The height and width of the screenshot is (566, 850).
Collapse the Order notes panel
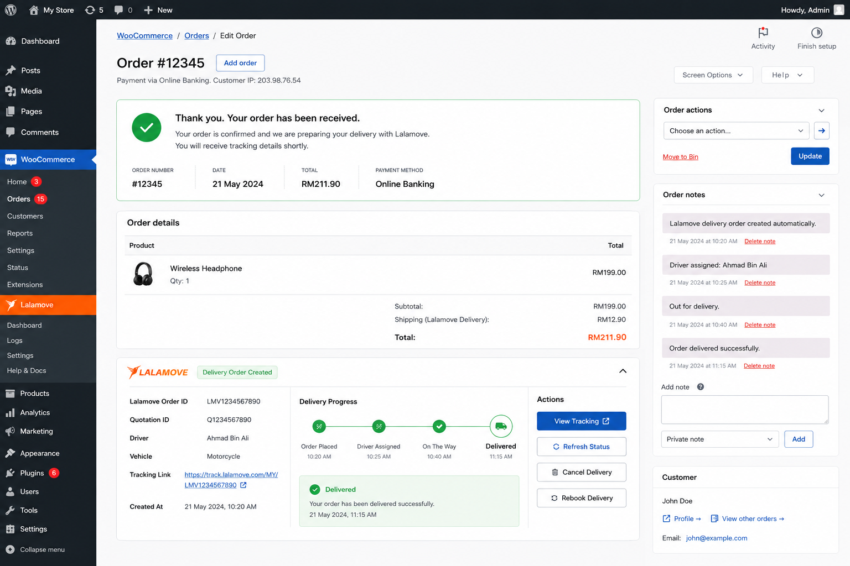click(821, 195)
